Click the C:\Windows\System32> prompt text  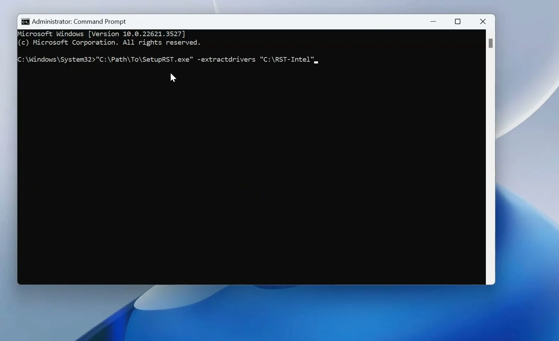[57, 60]
